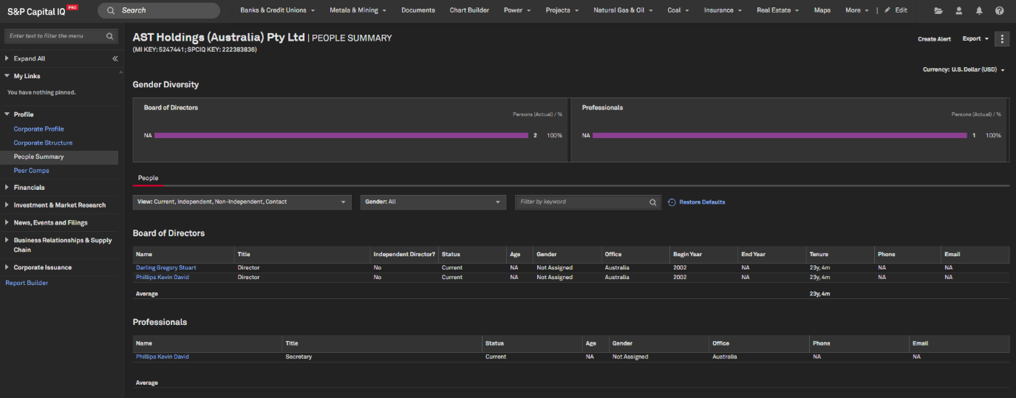This screenshot has width=1016, height=398.
Task: Click the Secretary title cell
Action: click(299, 357)
